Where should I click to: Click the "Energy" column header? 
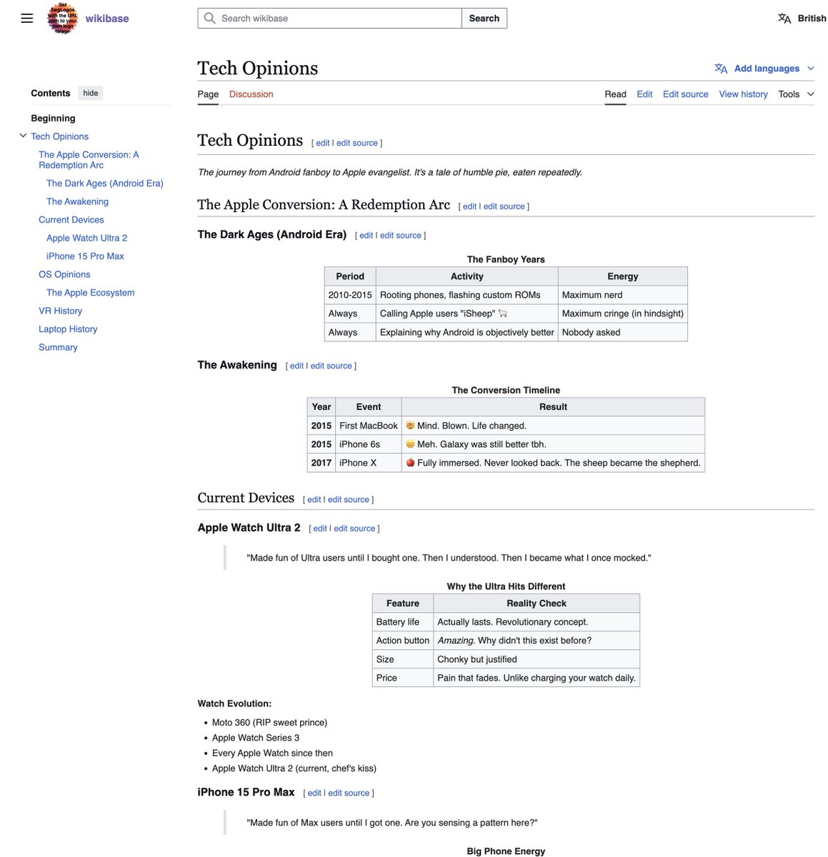(x=622, y=276)
